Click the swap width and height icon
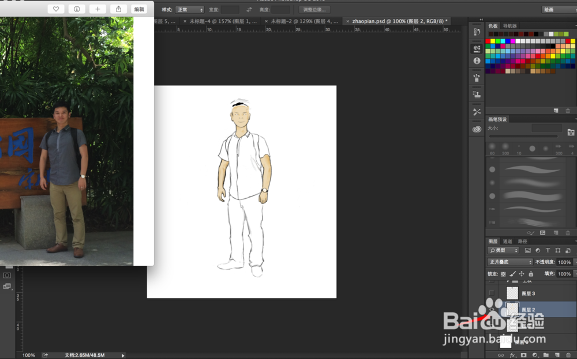 (x=249, y=10)
